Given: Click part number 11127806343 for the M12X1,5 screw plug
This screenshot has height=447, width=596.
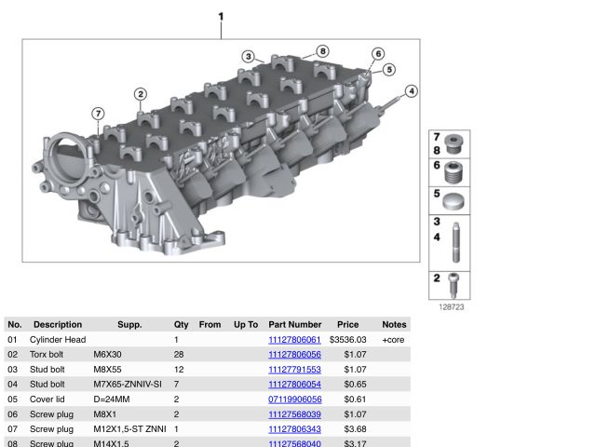Looking at the screenshot, I should [294, 429].
